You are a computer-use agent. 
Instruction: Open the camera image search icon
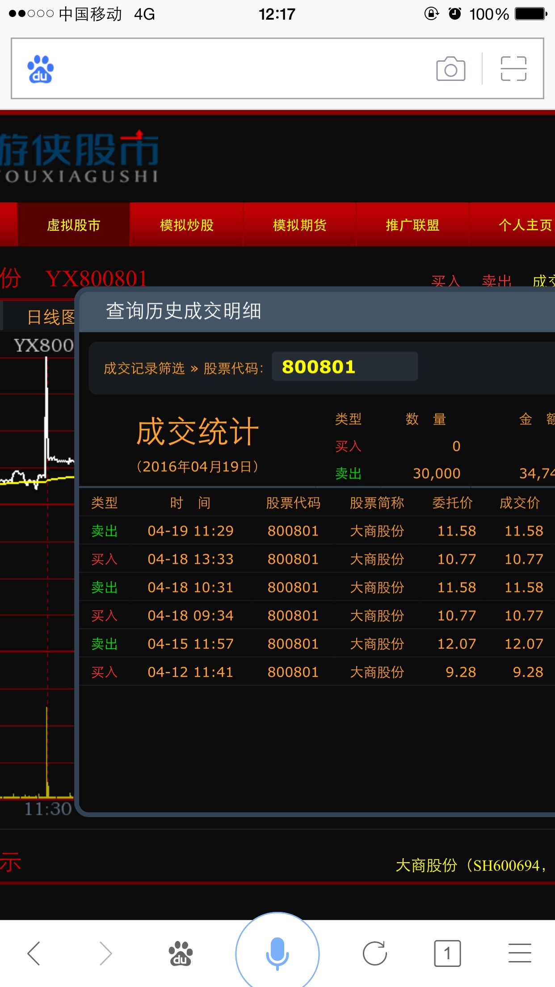(x=450, y=69)
